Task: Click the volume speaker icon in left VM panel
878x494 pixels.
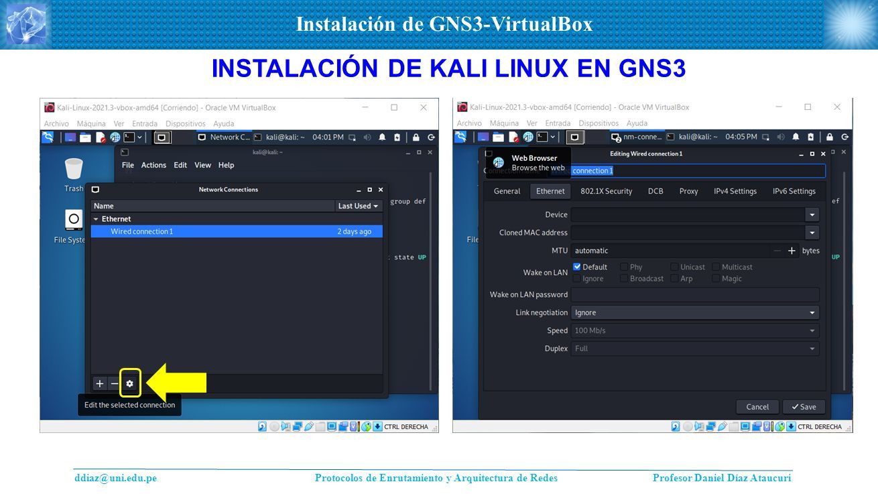Action: 367,137
